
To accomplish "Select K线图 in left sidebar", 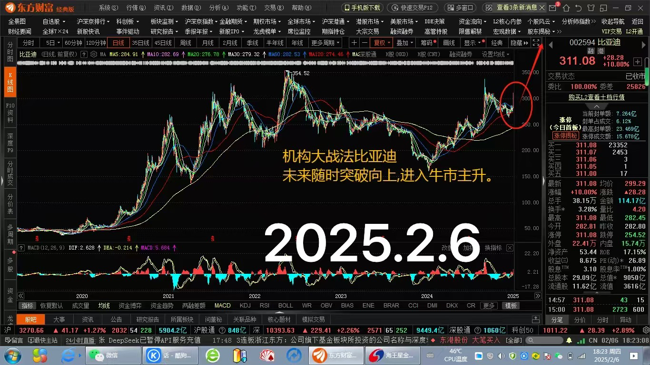I will coord(10,81).
